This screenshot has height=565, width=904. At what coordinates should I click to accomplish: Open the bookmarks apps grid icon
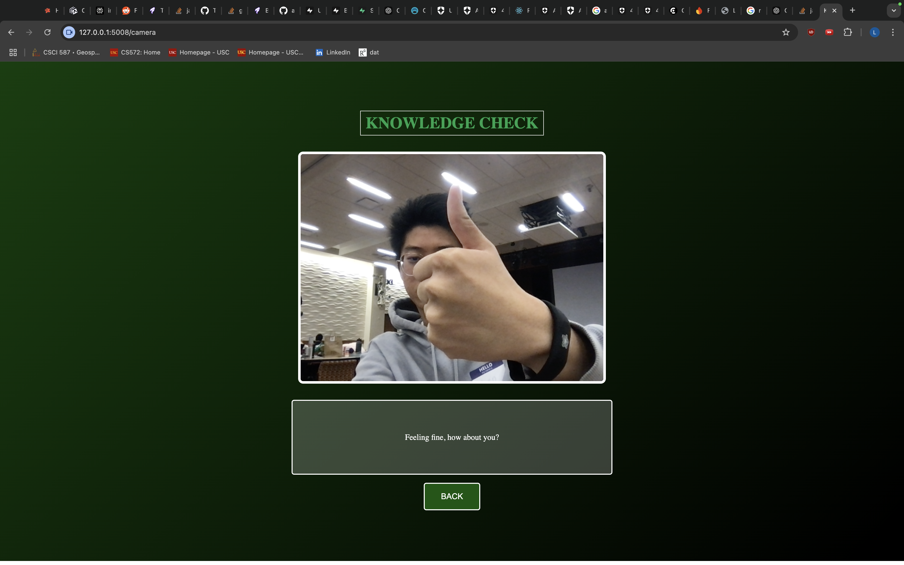click(13, 53)
